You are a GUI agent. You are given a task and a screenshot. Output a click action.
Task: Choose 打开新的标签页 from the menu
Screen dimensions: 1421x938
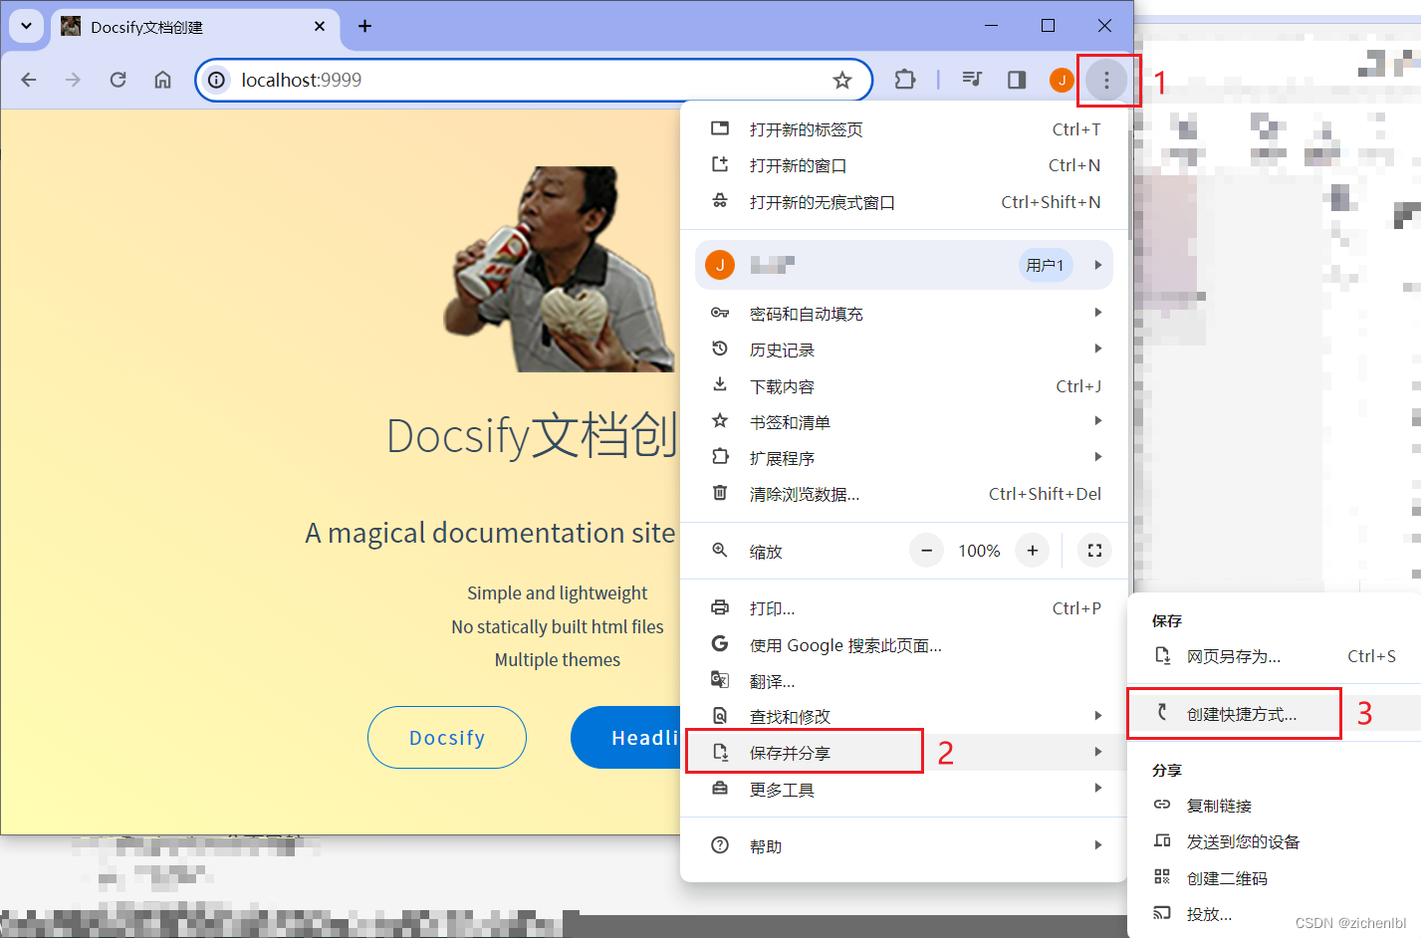coord(905,129)
